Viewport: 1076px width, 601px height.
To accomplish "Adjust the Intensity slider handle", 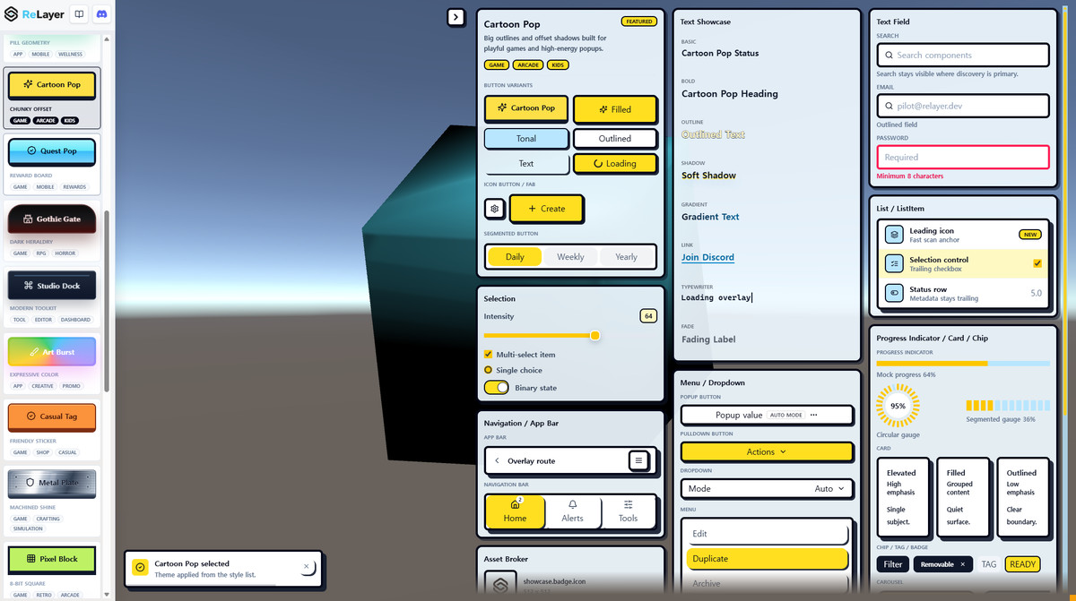I will click(594, 335).
